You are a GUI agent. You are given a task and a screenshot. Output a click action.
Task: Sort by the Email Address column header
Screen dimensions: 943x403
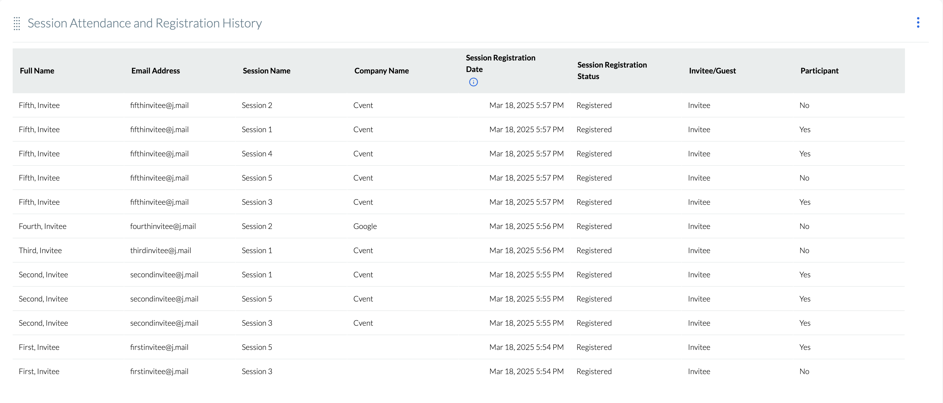point(155,71)
